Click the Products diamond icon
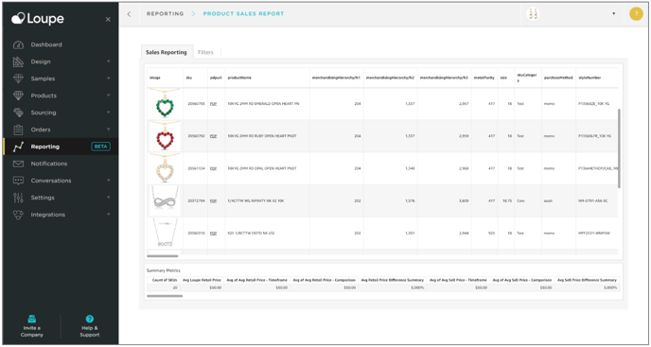Viewport: 651px width, 347px height. (18, 95)
